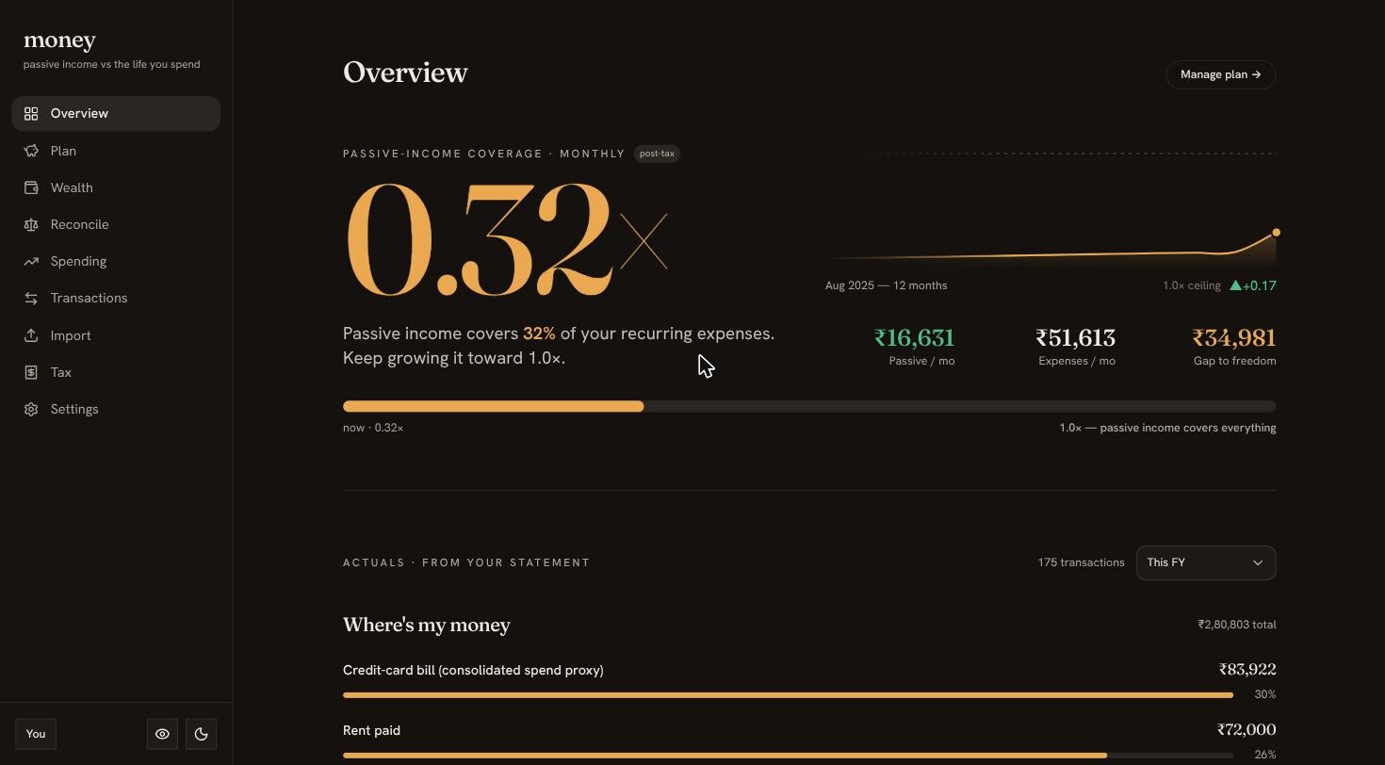Viewport: 1385px width, 765px height.
Task: Click the Where's my money heading
Action: click(x=427, y=626)
